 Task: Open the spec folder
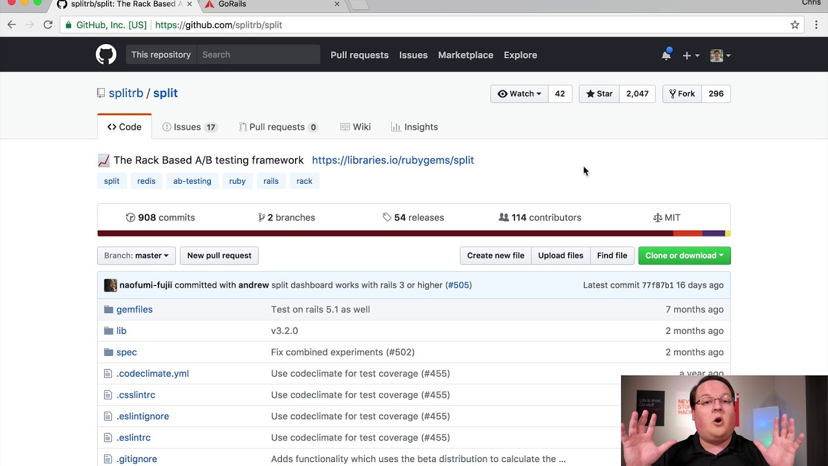(x=127, y=352)
